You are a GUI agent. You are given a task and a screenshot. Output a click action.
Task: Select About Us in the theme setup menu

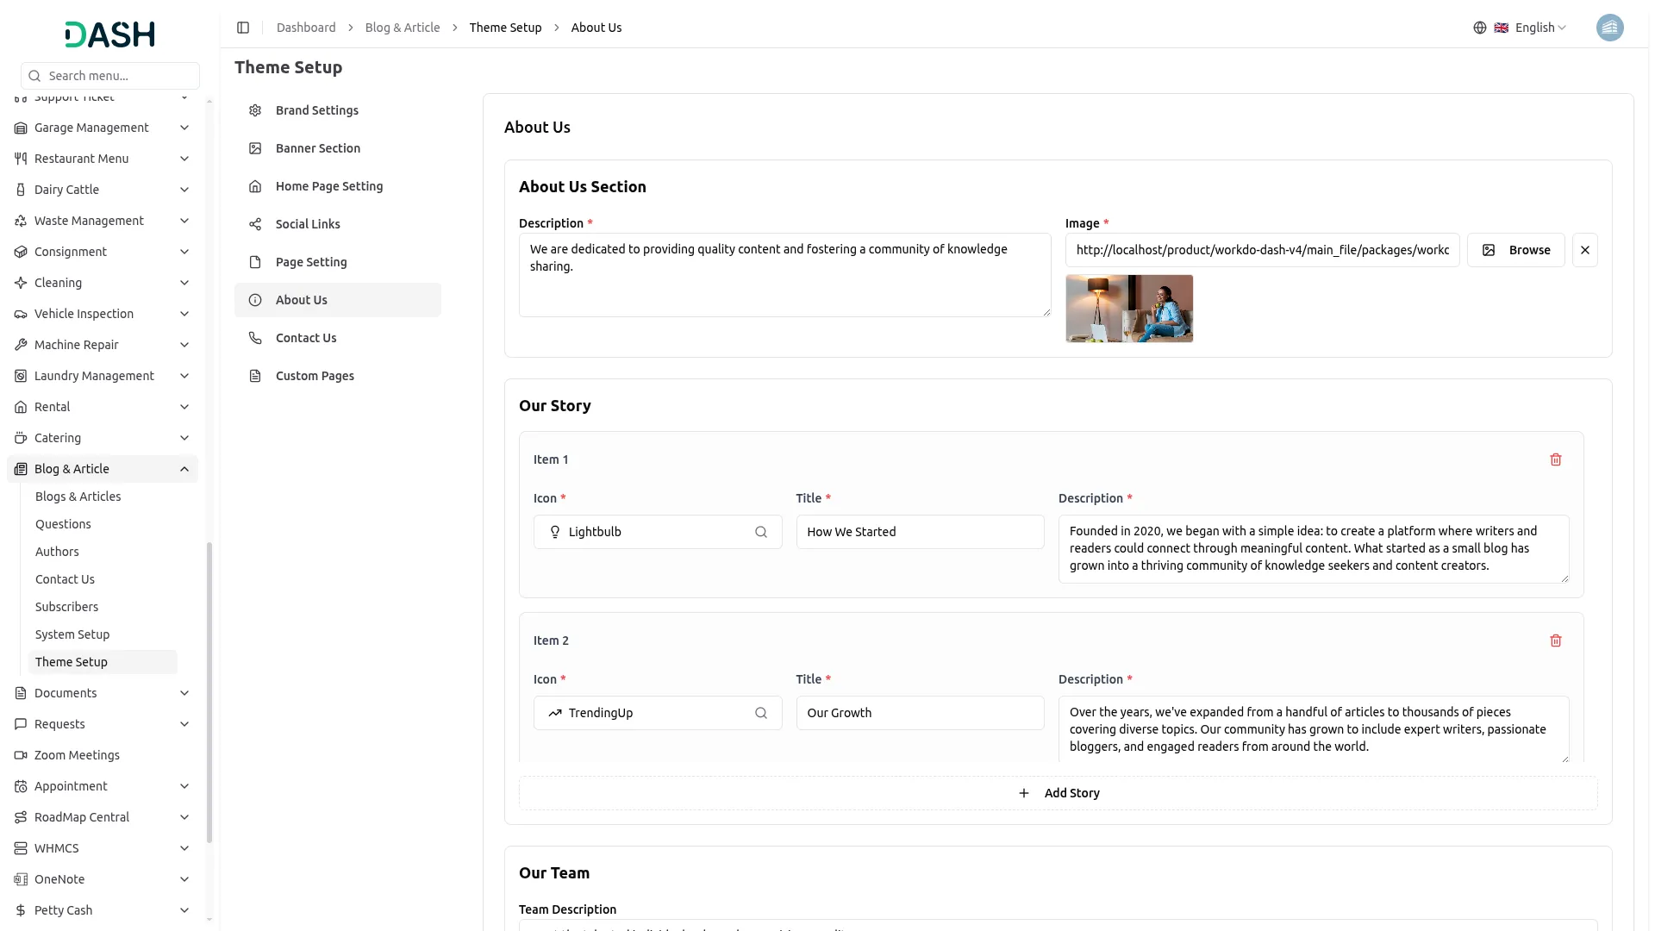coord(301,300)
